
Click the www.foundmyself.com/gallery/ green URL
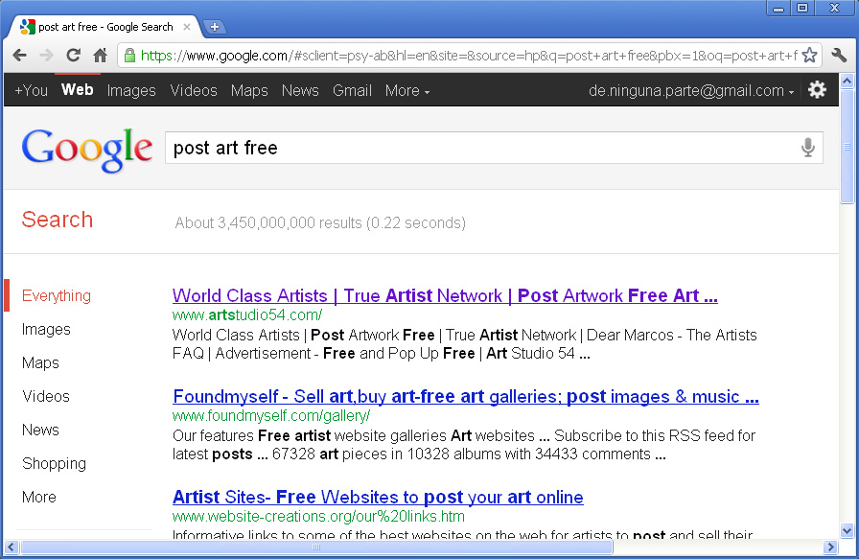pos(271,416)
